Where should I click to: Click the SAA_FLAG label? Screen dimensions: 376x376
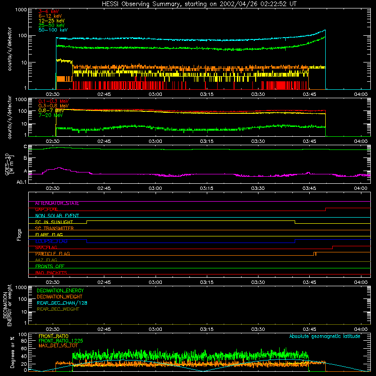(46, 248)
